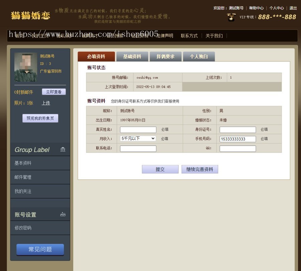The image size is (301, 271).
Task: Open 我的主页 in the navigation bar
Action: (x=40, y=36)
